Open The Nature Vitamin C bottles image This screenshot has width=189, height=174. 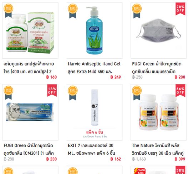(x=159, y=112)
